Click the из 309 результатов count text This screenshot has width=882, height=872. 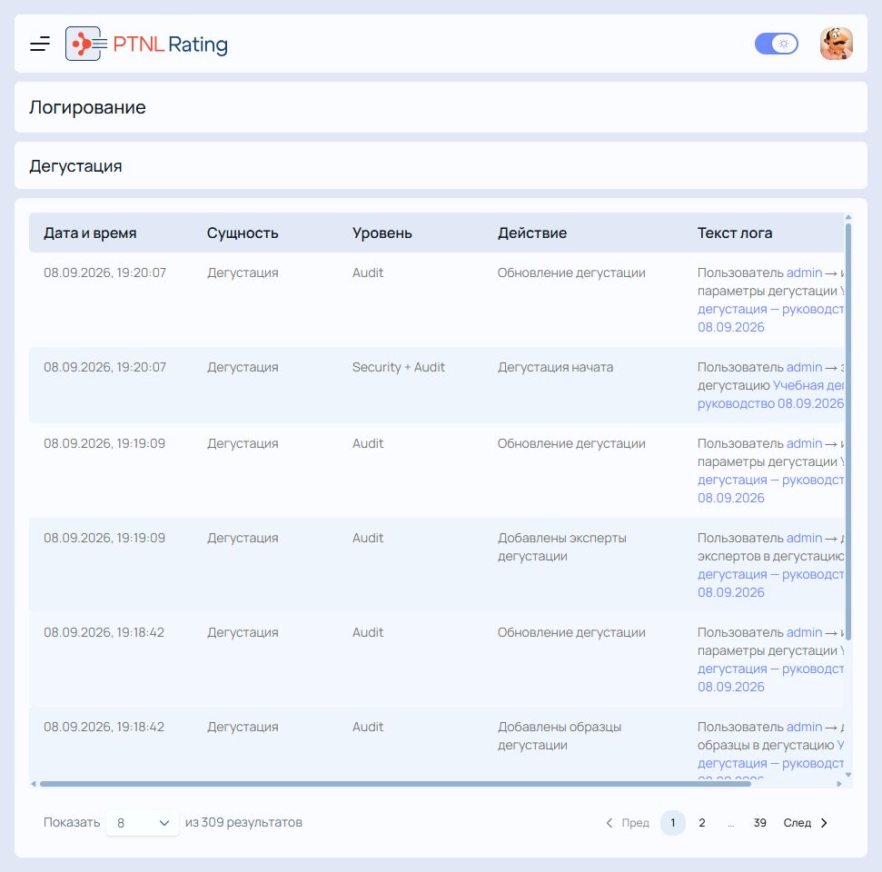click(x=243, y=822)
